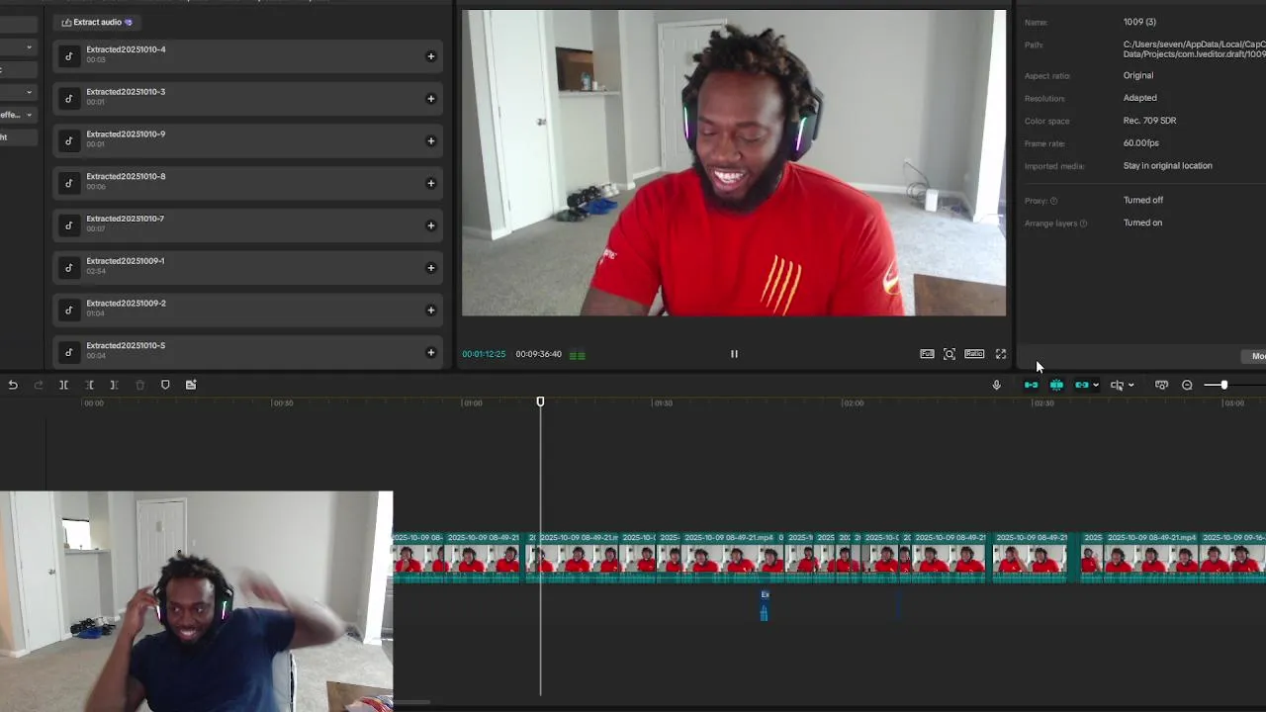Click the player zoom magnifier icon
1266x712 pixels.
click(949, 354)
